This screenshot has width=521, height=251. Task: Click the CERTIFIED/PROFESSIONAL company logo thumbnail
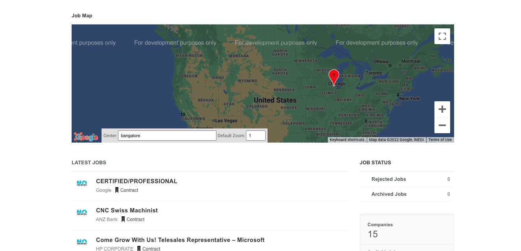tap(82, 184)
